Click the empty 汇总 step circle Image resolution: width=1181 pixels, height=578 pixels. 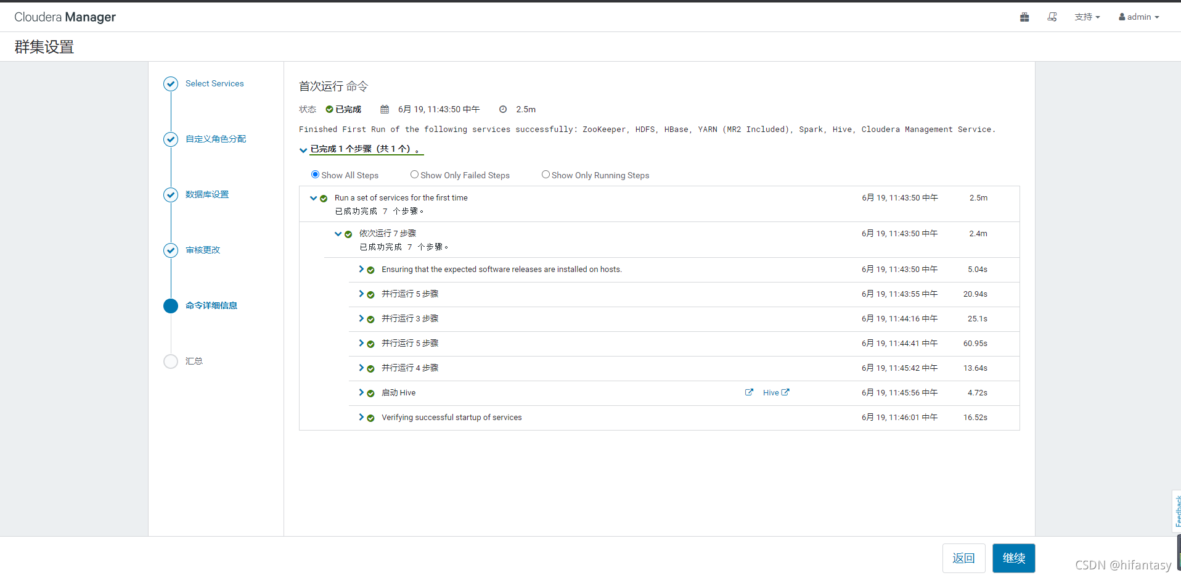pos(171,361)
